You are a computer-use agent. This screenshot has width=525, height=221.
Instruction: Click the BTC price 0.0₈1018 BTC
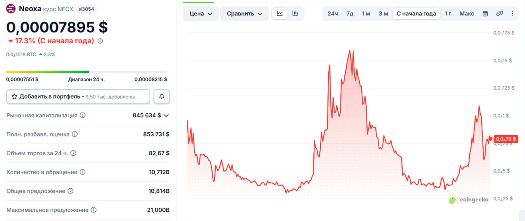click(x=21, y=55)
